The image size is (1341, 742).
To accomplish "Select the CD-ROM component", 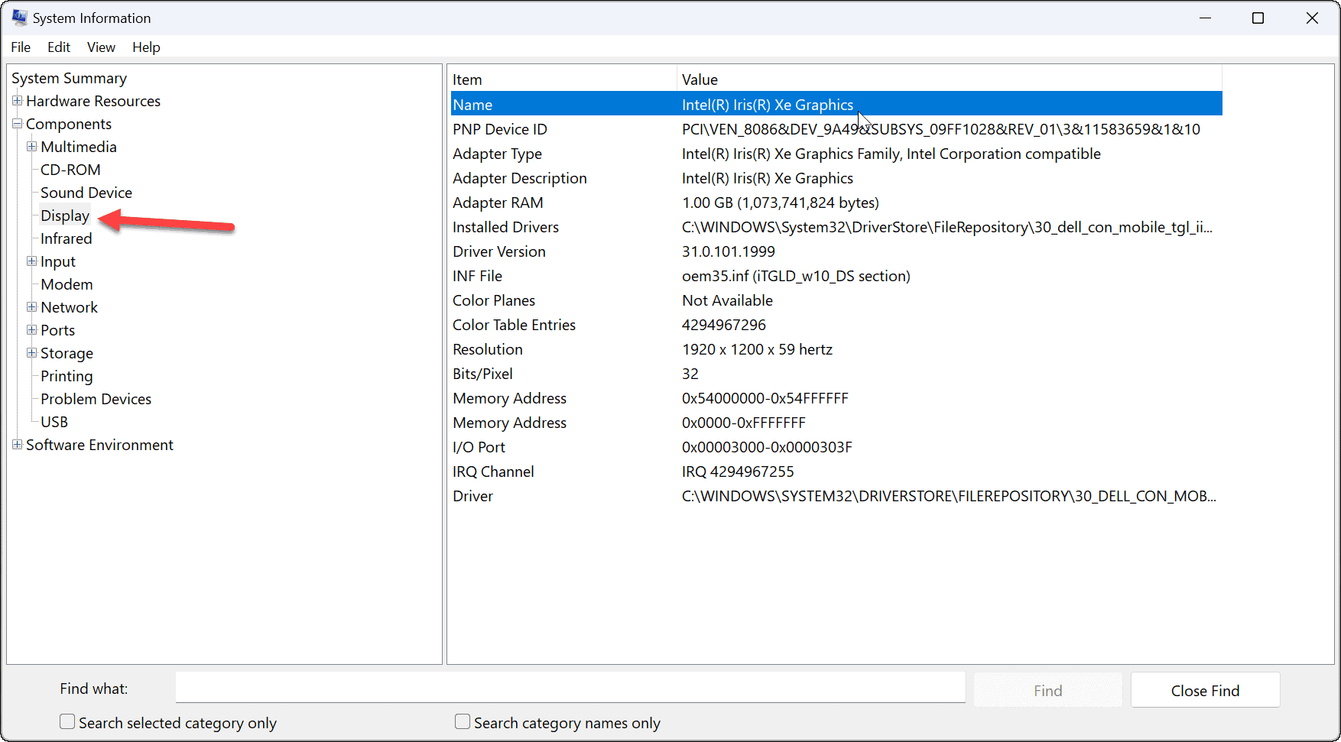I will pyautogui.click(x=70, y=169).
